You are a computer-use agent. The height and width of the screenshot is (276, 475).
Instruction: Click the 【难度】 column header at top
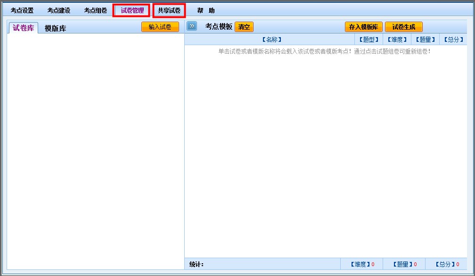pyautogui.click(x=397, y=39)
